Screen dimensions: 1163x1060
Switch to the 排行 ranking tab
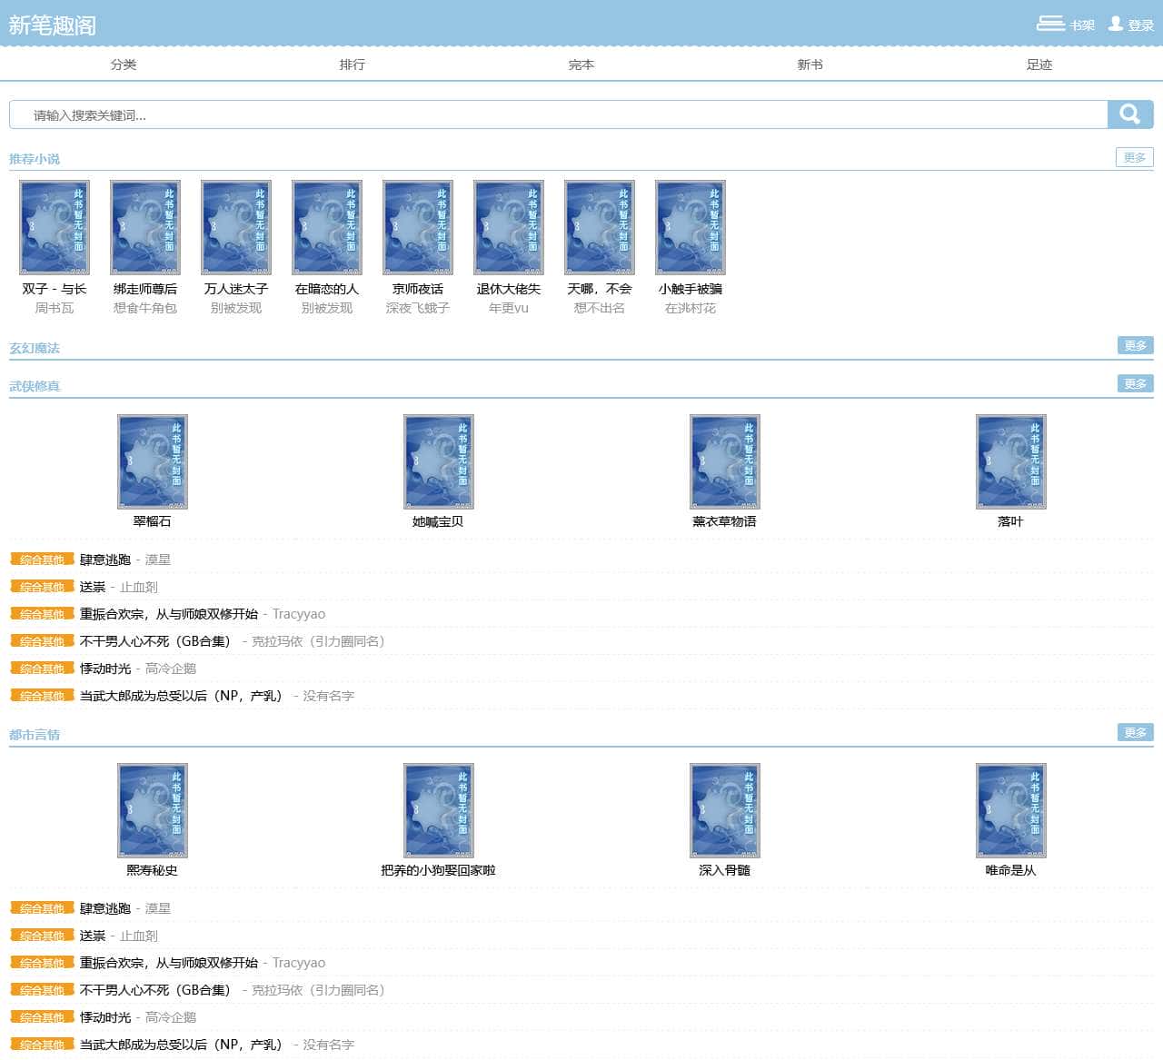click(x=353, y=64)
